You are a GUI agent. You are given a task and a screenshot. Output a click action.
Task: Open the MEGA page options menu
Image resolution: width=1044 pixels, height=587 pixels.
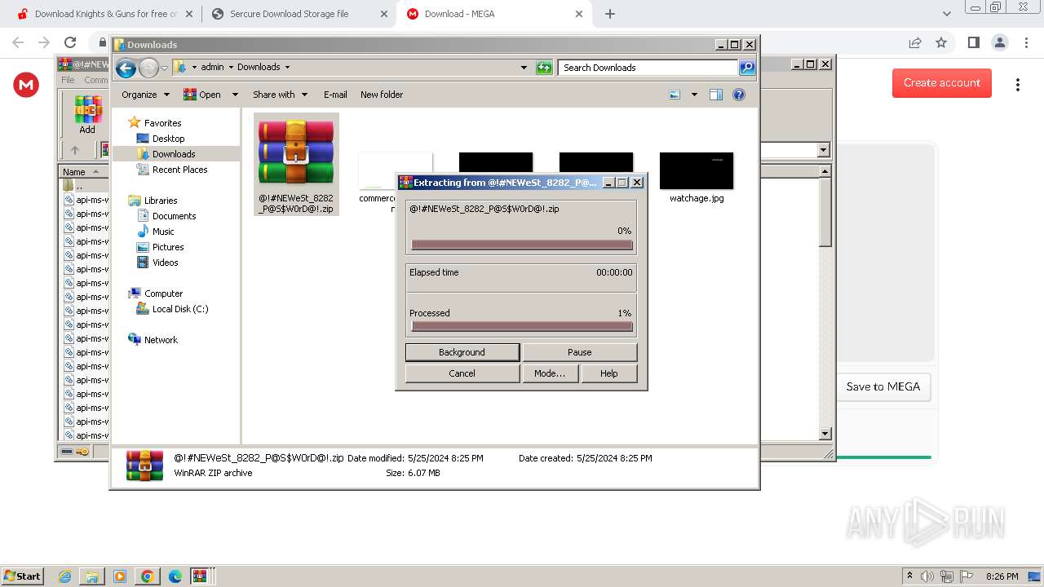pyautogui.click(x=1017, y=85)
